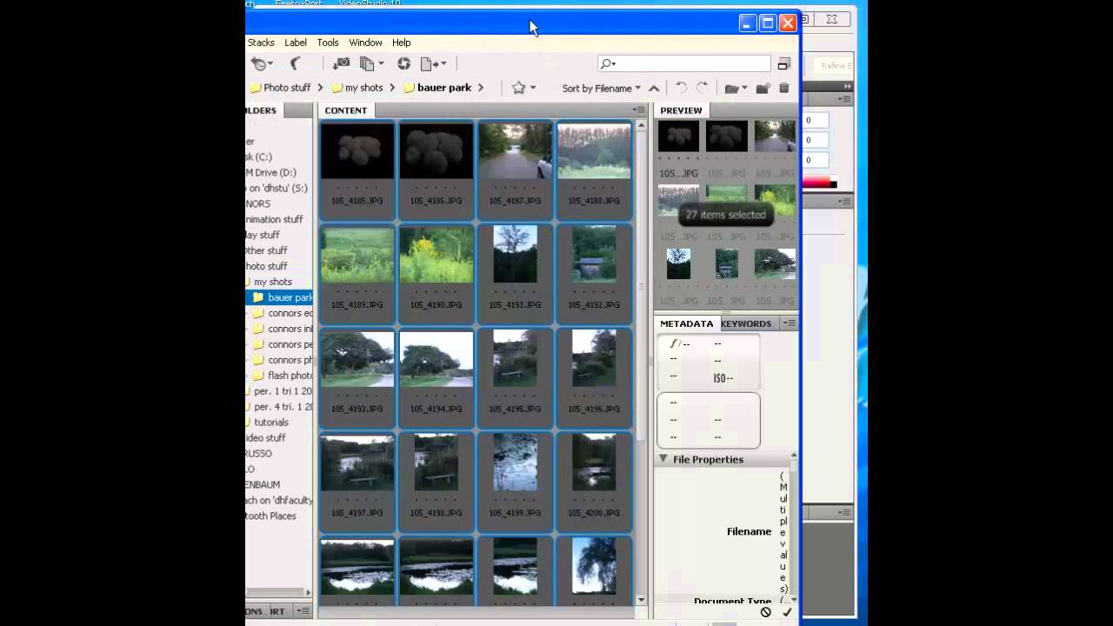Click content scrollbar down arrow
1113x626 pixels.
(642, 599)
